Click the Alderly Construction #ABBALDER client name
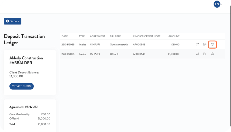 (x=26, y=60)
